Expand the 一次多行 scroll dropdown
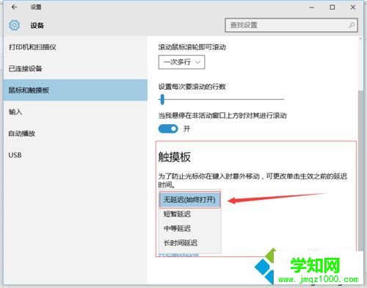 coord(181,62)
